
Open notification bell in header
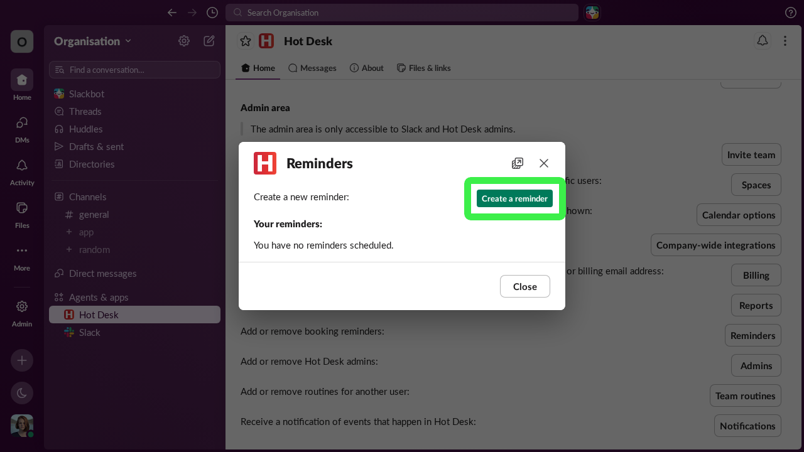click(x=763, y=41)
